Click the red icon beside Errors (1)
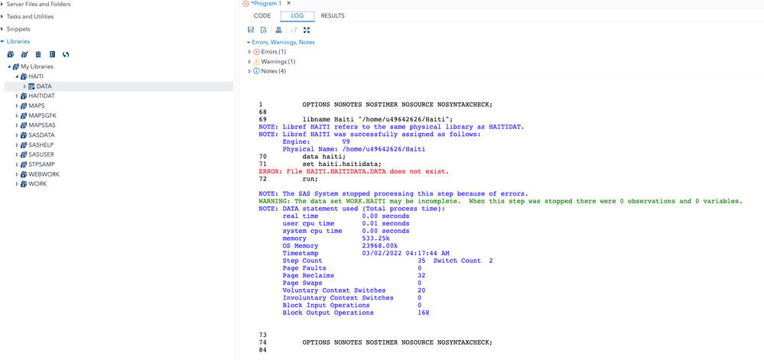764x360 pixels. click(257, 52)
